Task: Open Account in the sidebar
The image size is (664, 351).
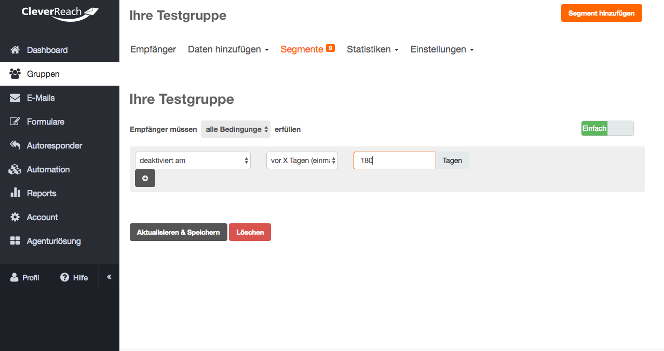Action: [x=60, y=217]
